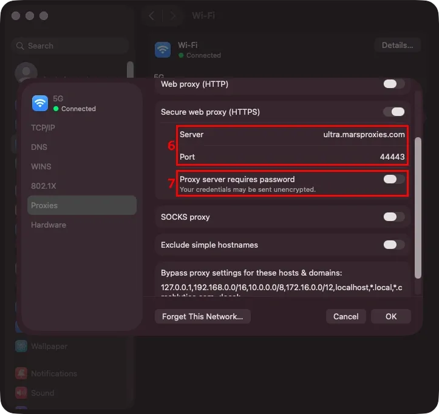
Task: Click Forget This Network button
Action: 202,316
